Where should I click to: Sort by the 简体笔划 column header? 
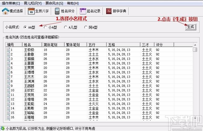(x=53, y=45)
